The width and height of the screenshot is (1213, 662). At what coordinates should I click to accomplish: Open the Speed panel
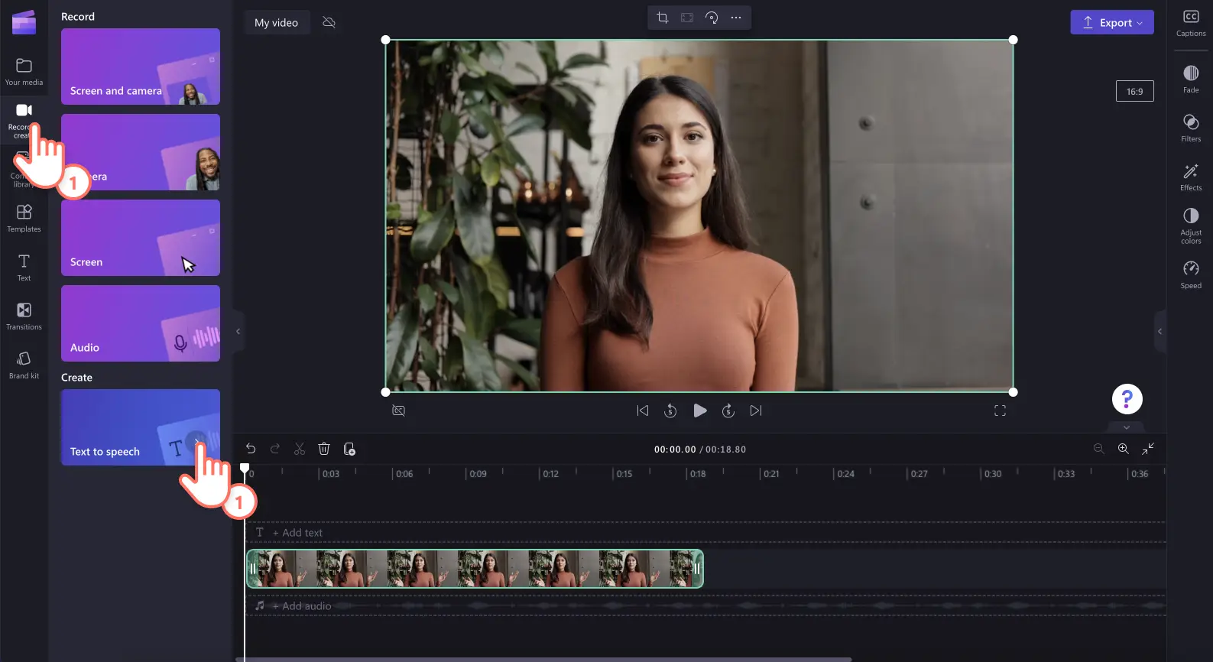pos(1191,274)
